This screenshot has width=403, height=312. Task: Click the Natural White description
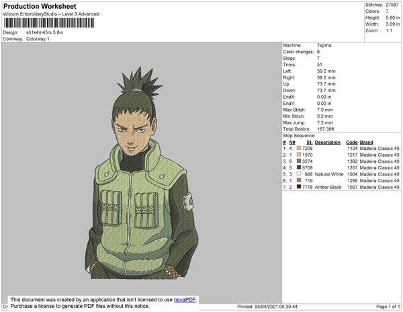329,174
